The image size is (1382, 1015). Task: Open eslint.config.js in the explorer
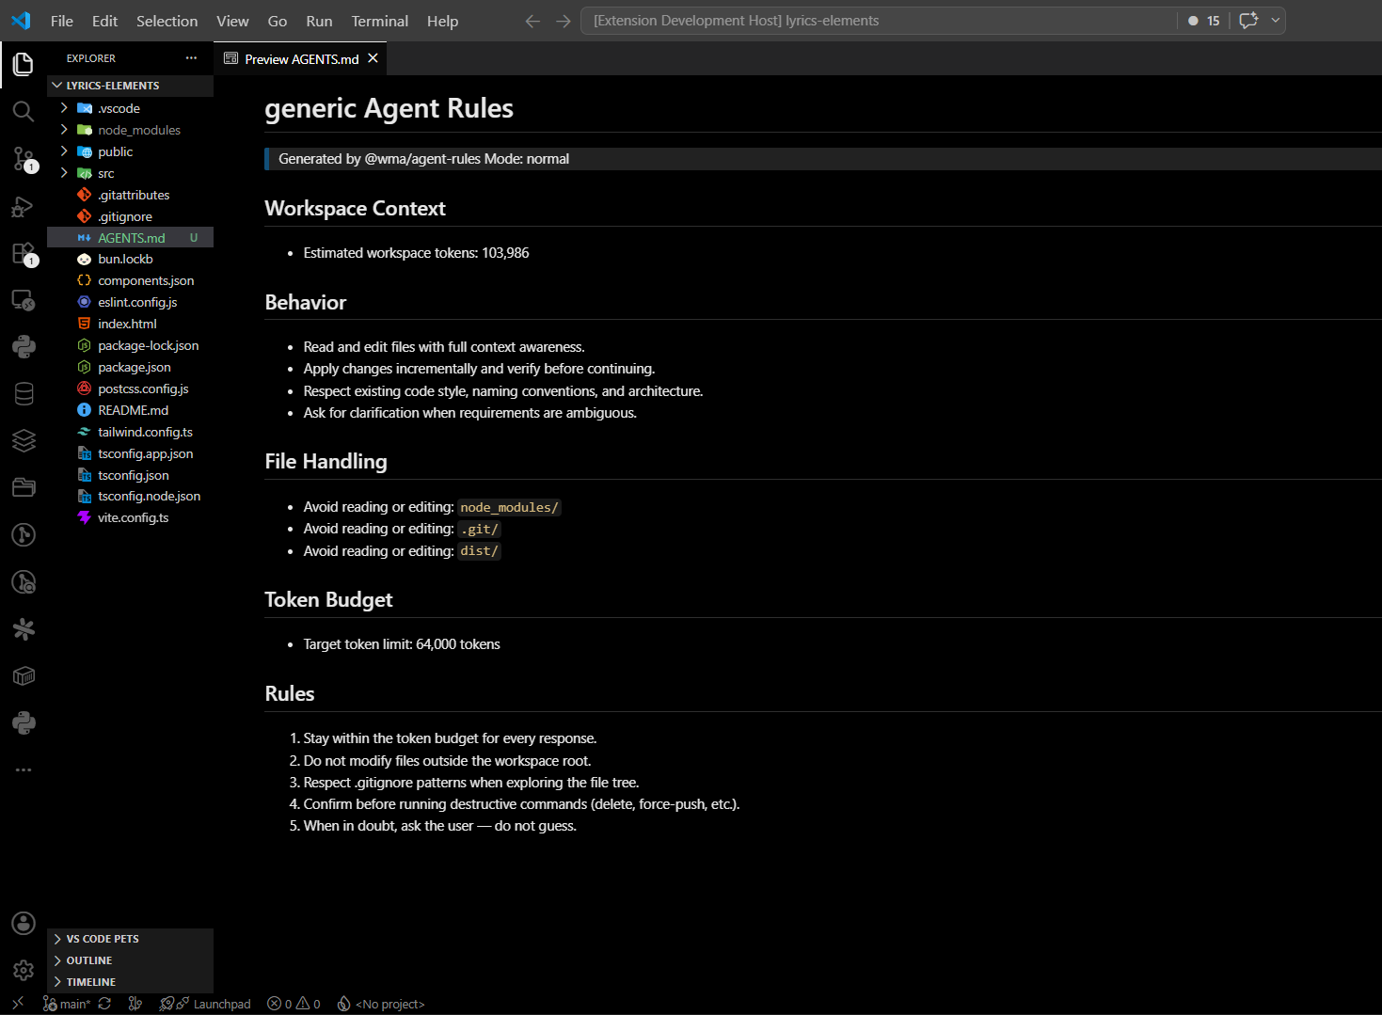point(130,302)
